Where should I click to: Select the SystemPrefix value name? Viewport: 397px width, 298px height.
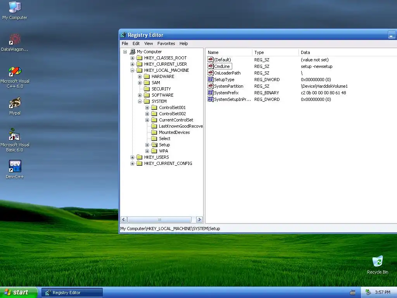tap(226, 93)
